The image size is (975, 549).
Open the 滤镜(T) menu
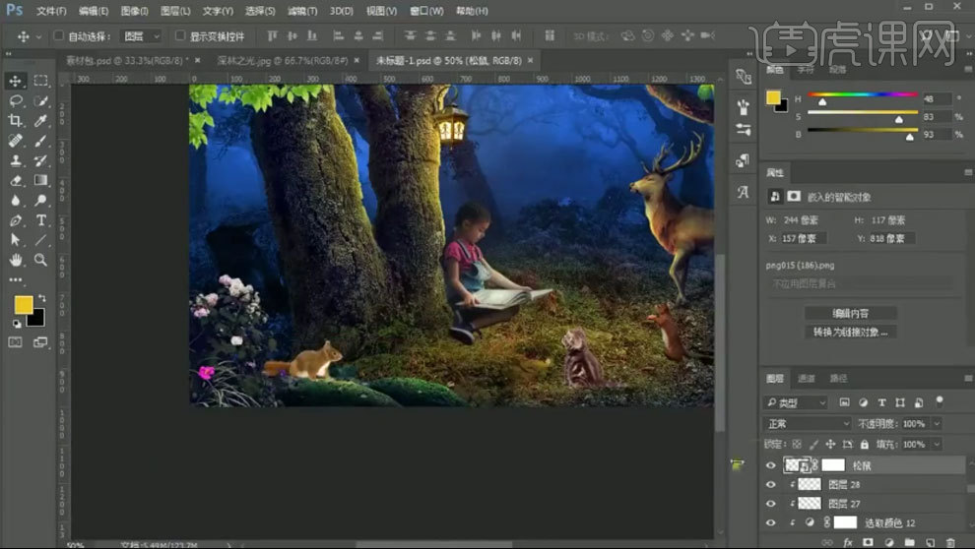(302, 11)
